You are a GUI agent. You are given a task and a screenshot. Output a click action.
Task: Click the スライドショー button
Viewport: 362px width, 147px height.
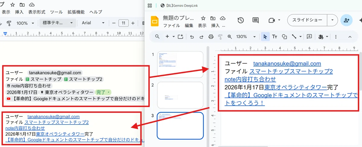coord(307,20)
